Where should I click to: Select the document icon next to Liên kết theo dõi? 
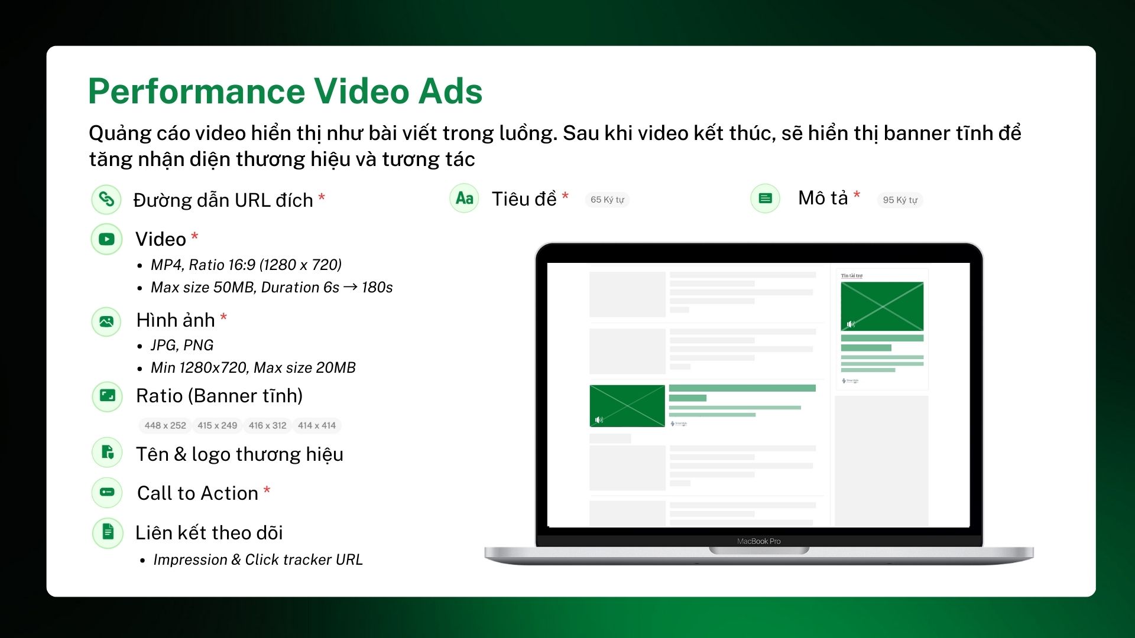(107, 532)
